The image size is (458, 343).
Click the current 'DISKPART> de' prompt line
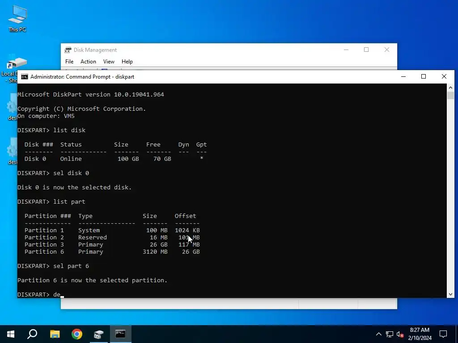coord(40,295)
